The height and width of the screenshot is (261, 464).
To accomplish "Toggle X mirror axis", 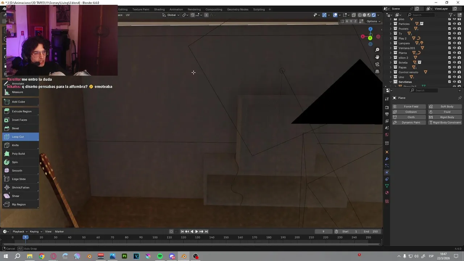I will click(347, 21).
